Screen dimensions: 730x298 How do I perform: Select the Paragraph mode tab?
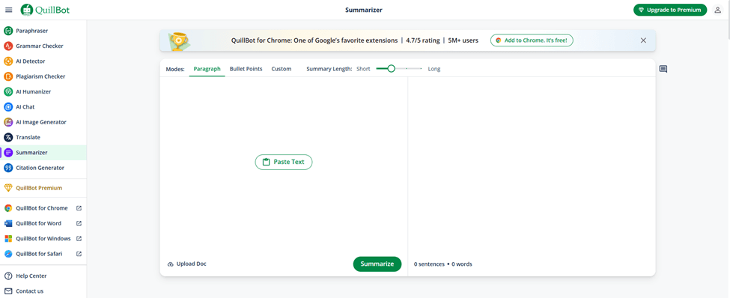click(207, 69)
